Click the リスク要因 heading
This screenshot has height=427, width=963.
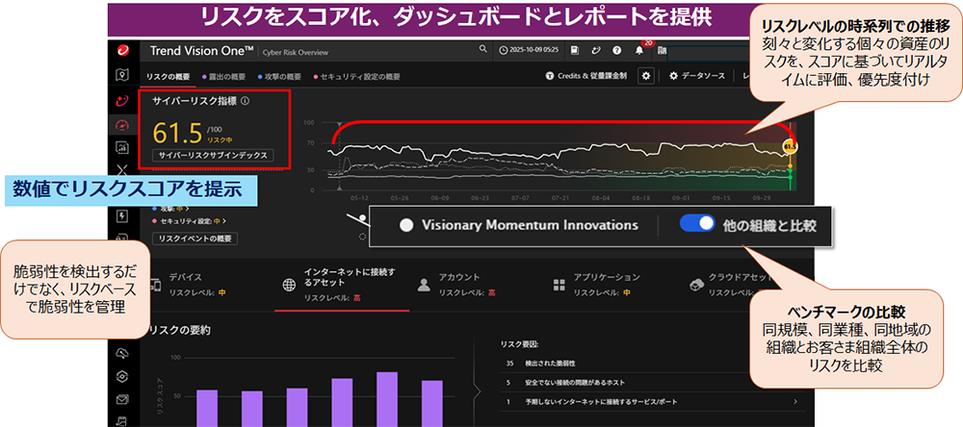520,345
